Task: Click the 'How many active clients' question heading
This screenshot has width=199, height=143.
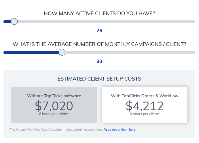Action: coord(99,14)
